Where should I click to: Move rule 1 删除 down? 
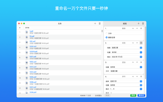pos(137,28)
